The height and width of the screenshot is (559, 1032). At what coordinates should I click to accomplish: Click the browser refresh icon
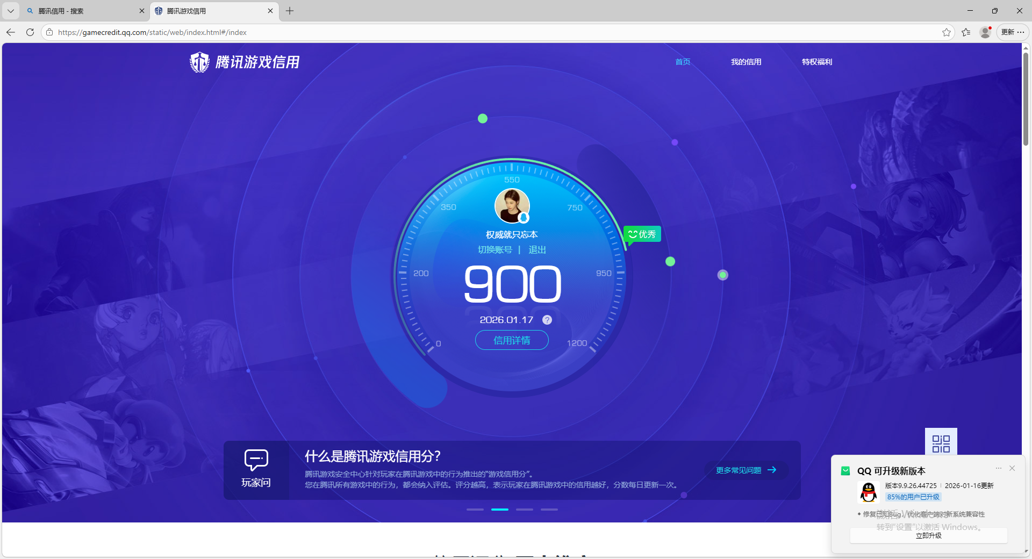[30, 32]
